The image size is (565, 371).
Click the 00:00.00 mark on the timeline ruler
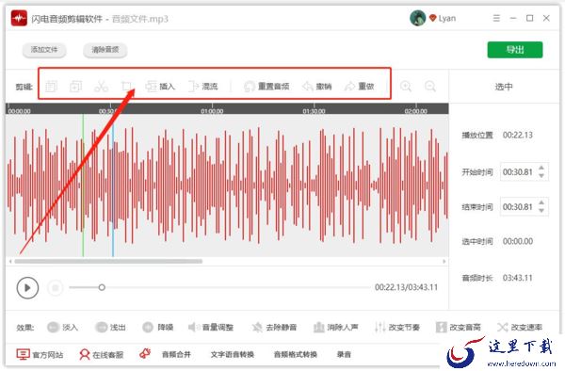pyautogui.click(x=20, y=111)
